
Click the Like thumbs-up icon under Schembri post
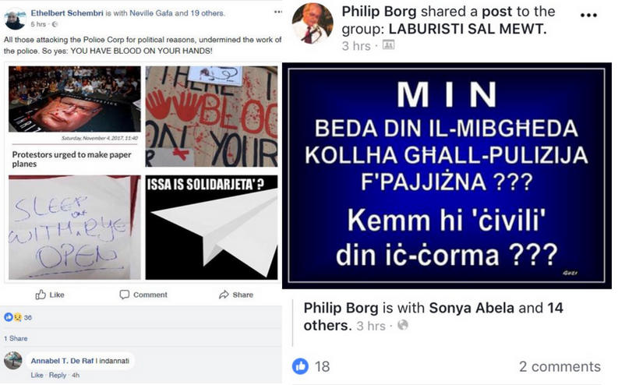tap(41, 295)
